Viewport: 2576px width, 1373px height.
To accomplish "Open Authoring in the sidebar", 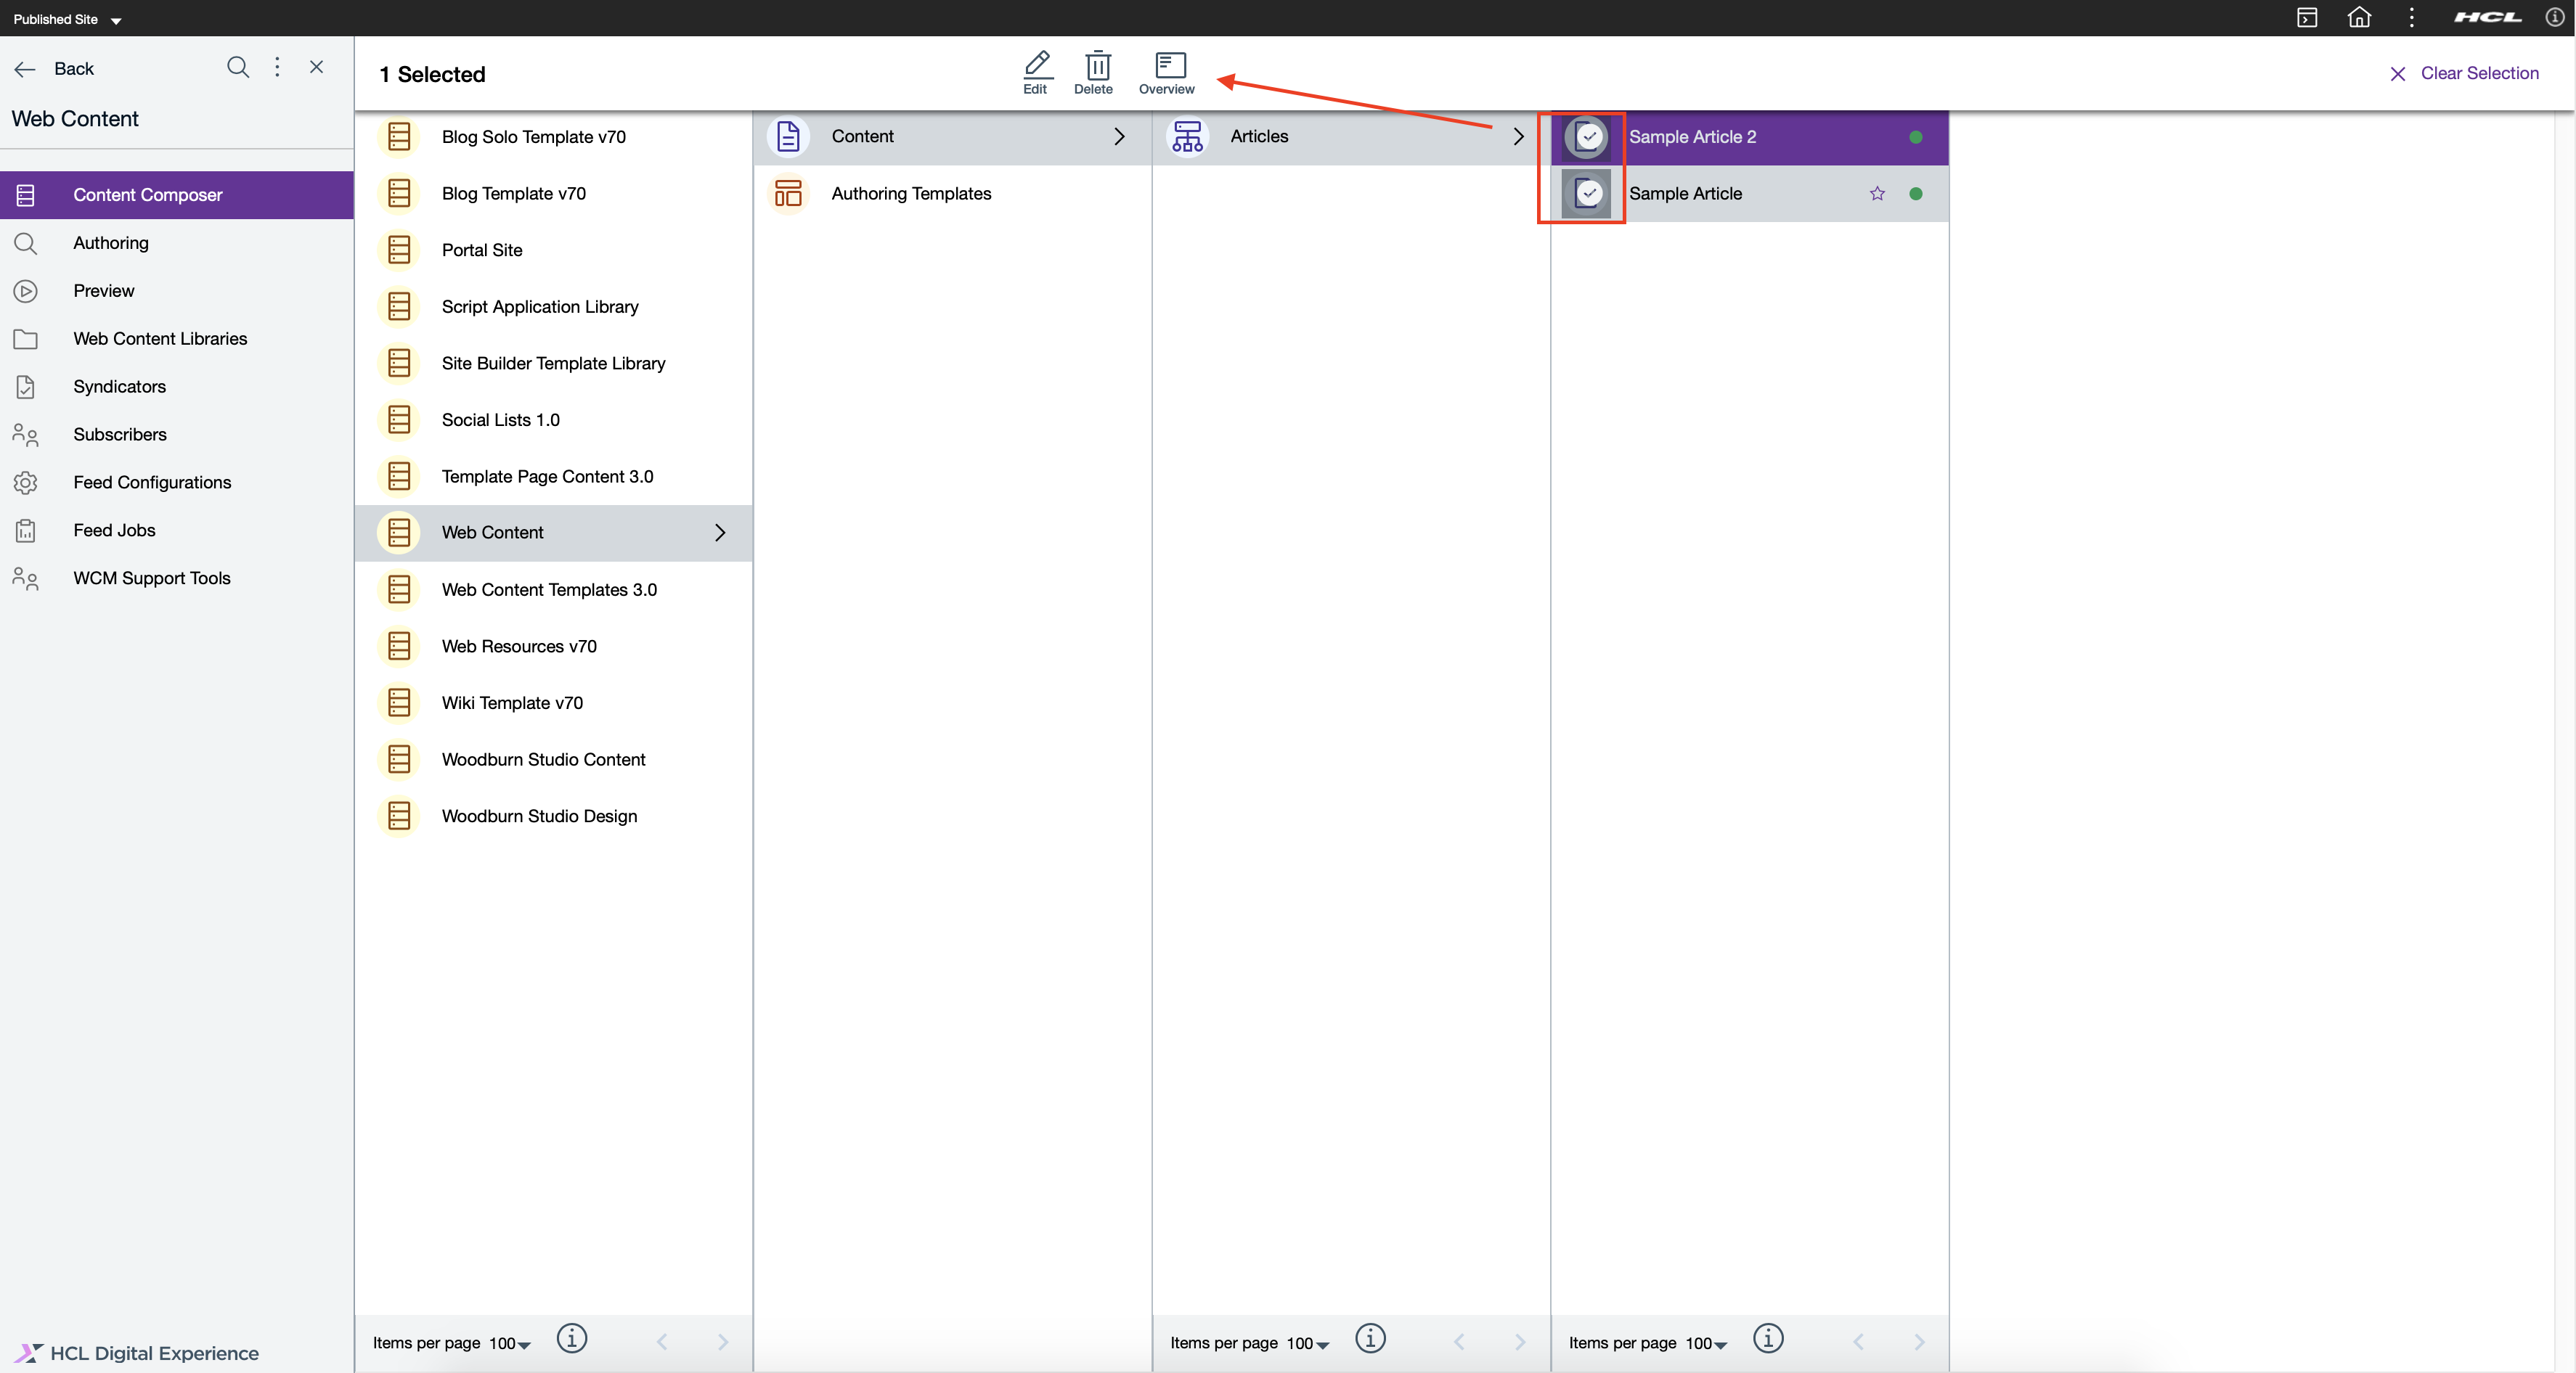I will 177,243.
